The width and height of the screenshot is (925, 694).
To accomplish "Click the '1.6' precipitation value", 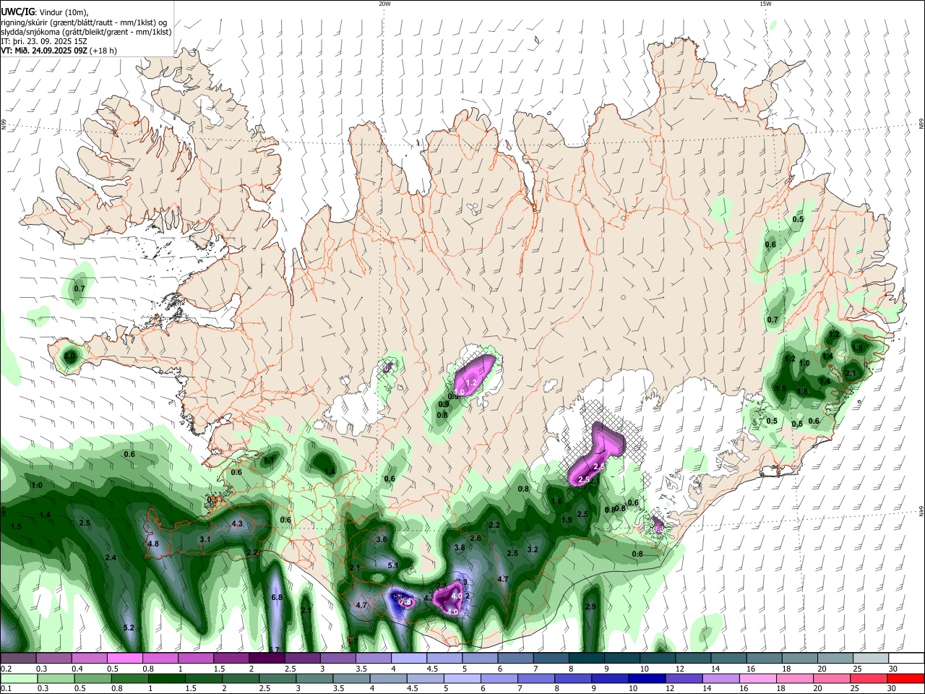I will click(x=556, y=501).
